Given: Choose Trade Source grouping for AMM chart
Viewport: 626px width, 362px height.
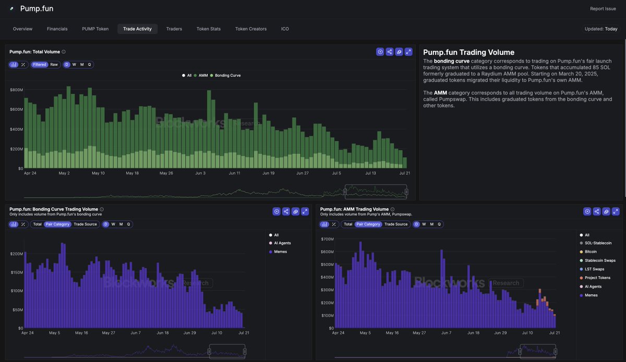Looking at the screenshot, I should (396, 224).
